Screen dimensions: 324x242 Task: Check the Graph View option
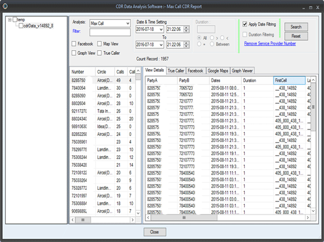[x=74, y=53]
